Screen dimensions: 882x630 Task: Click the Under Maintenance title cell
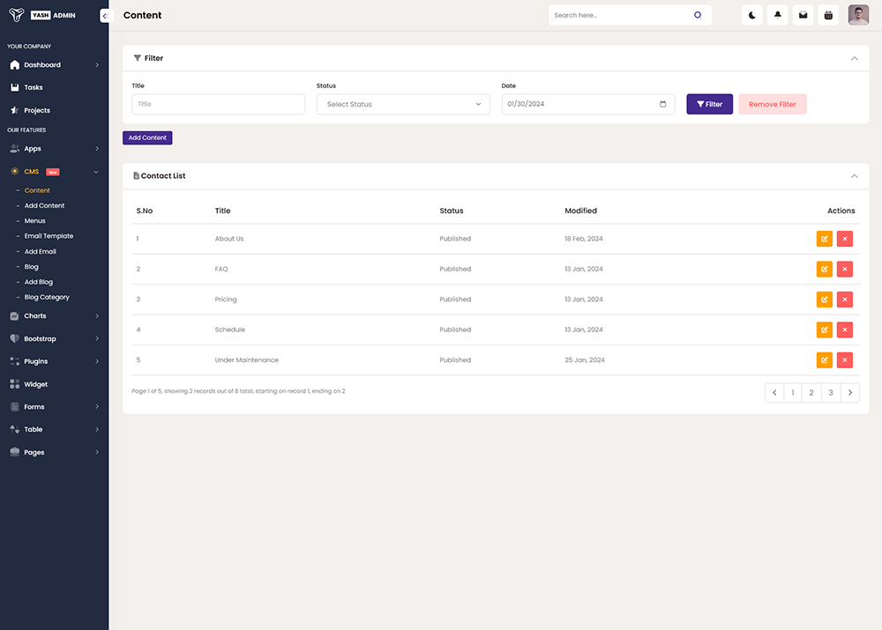click(x=246, y=360)
